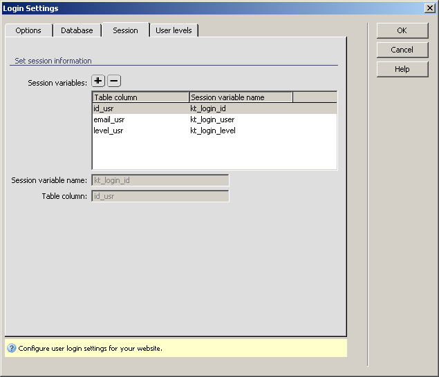Screen dimensions: 439x377
Task: Click the Cancel button
Action: (402, 50)
